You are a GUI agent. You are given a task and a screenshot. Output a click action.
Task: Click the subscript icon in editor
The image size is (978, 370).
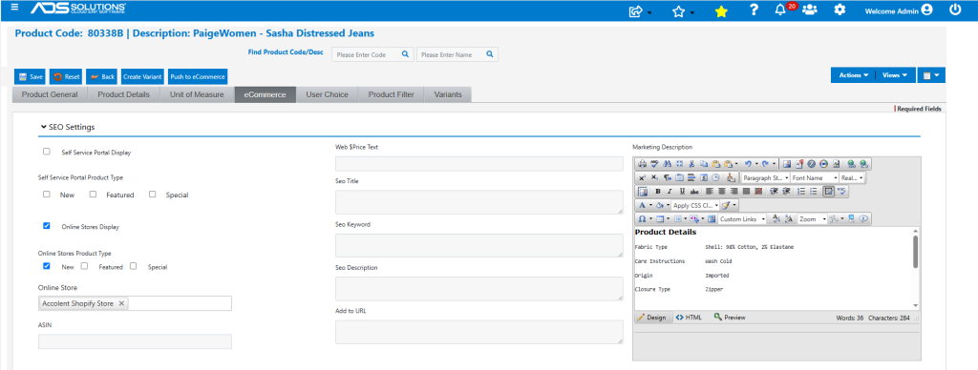pos(654,178)
